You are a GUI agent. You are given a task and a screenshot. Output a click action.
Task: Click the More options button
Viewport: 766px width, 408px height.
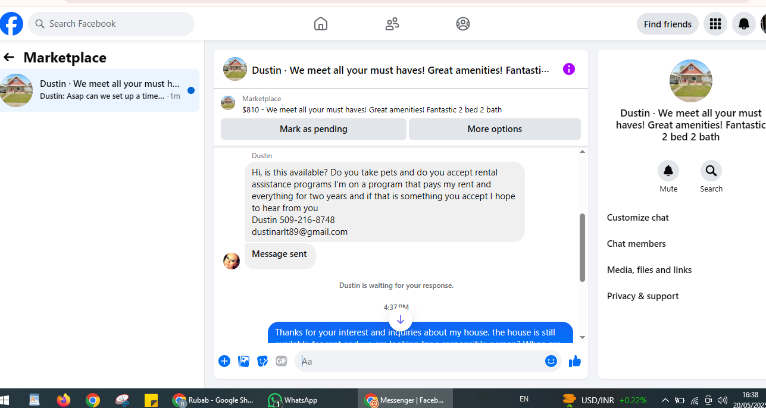[x=495, y=129]
